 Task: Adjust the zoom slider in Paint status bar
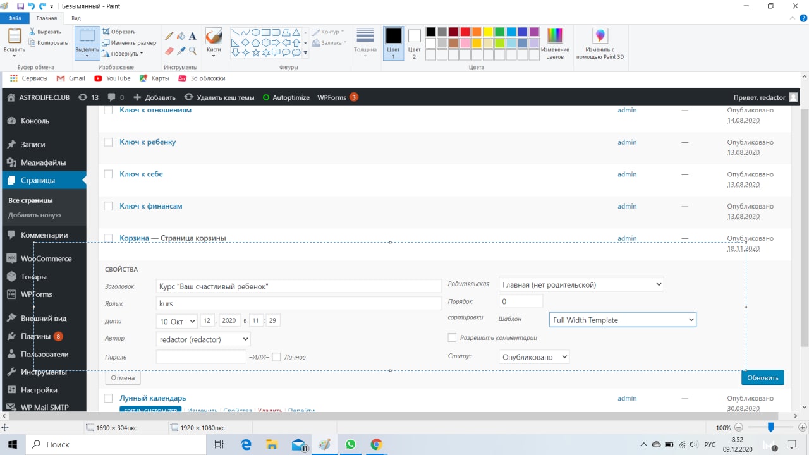(770, 428)
